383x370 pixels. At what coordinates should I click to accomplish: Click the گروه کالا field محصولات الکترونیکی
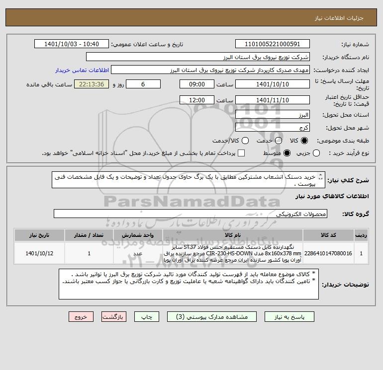coord(191,214)
